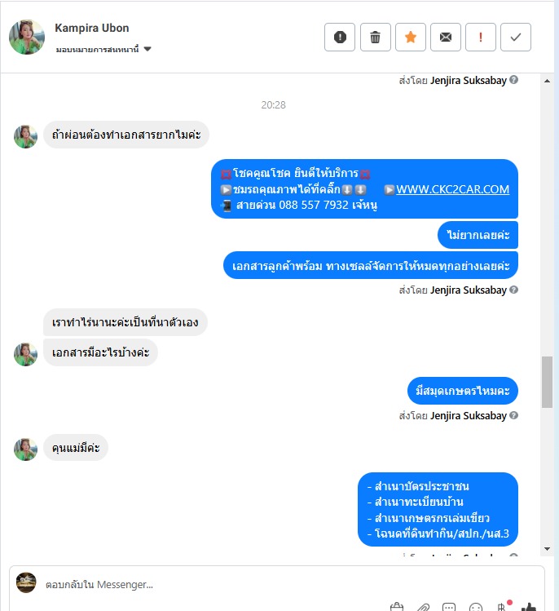Click the help icon beside Jenjira Suksabay at 20:28
559x611 pixels.
(513, 290)
